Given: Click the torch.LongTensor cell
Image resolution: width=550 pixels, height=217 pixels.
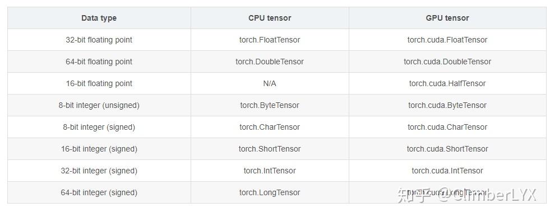Looking at the screenshot, I should click(x=270, y=192).
